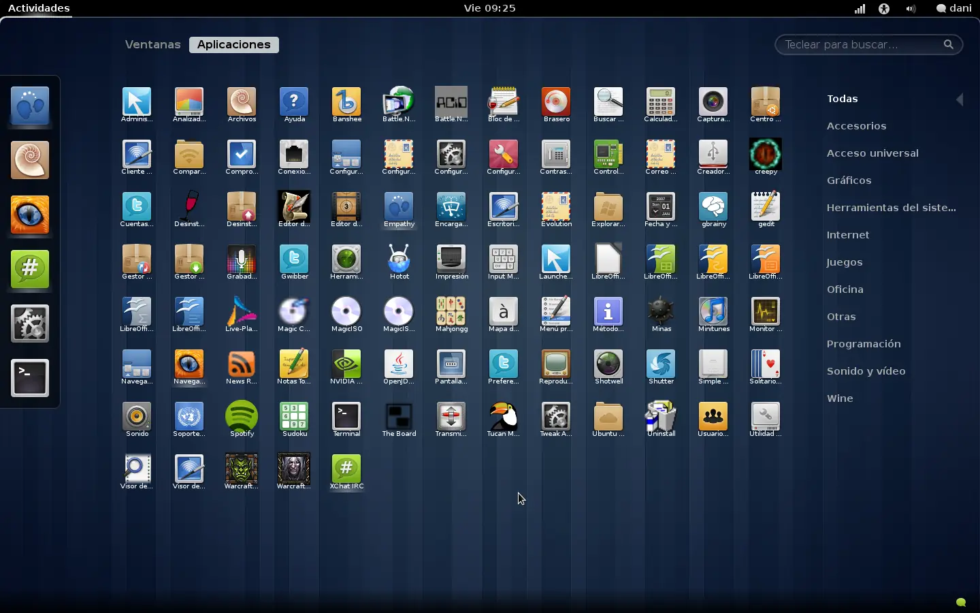Open the terminal icon in the dash
The width and height of the screenshot is (980, 613).
click(30, 378)
